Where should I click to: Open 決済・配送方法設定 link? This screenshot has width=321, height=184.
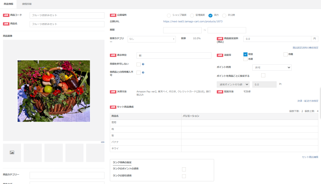click(x=308, y=101)
